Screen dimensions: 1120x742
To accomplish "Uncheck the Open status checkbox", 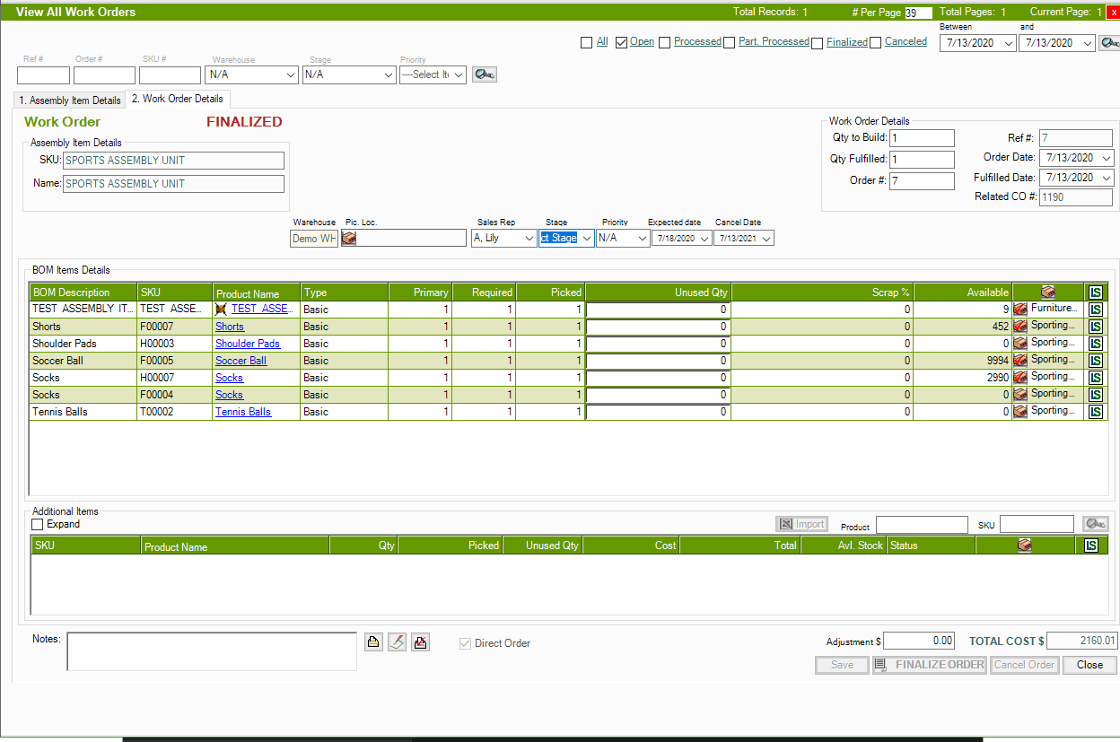I will point(621,42).
